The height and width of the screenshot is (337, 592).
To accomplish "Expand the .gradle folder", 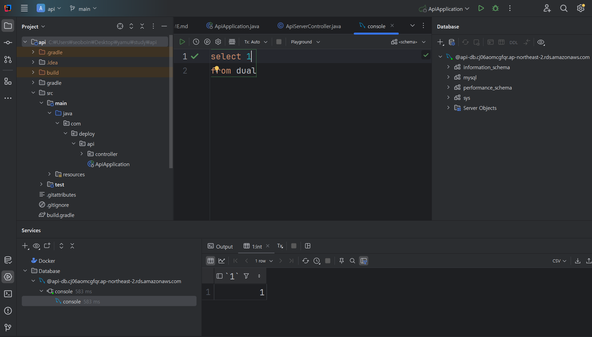I will (33, 52).
